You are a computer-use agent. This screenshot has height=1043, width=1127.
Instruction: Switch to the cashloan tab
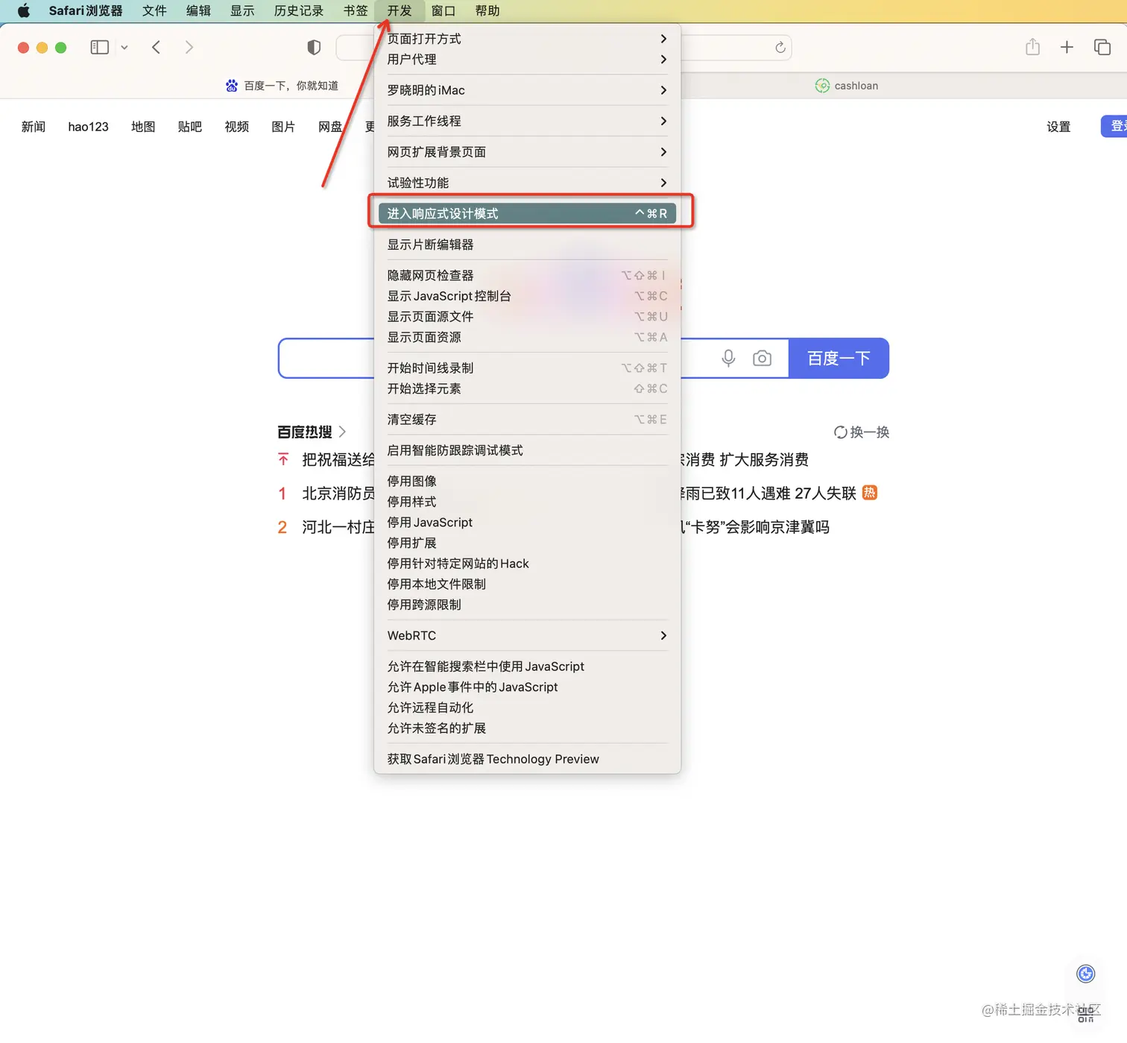click(x=847, y=86)
